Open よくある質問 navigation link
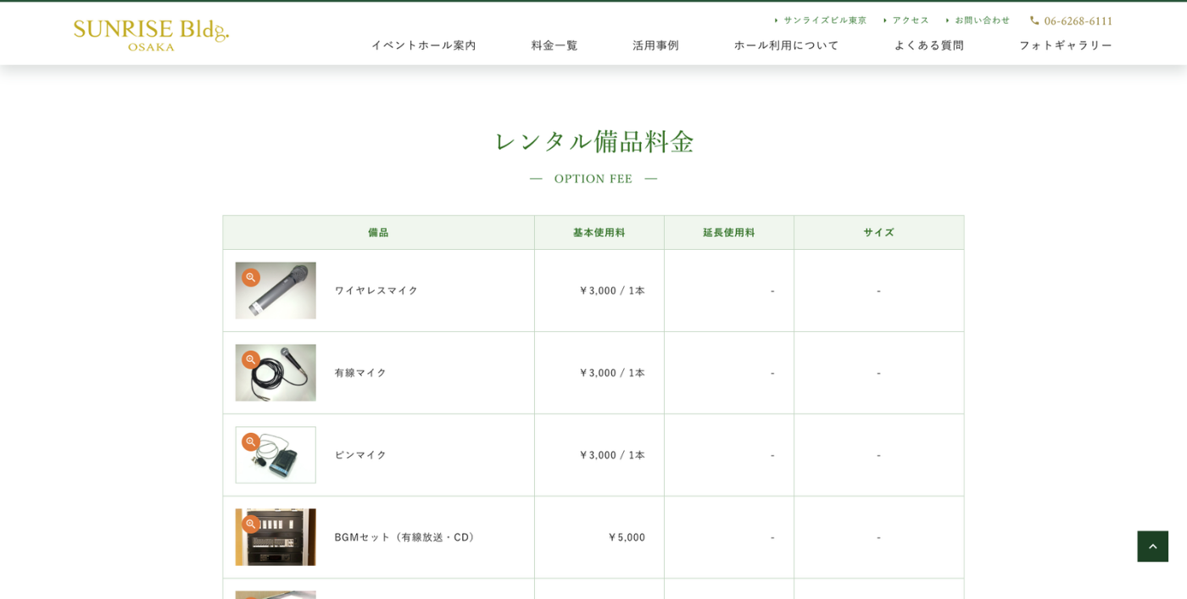Screen dimensions: 1187x599 (x=928, y=45)
